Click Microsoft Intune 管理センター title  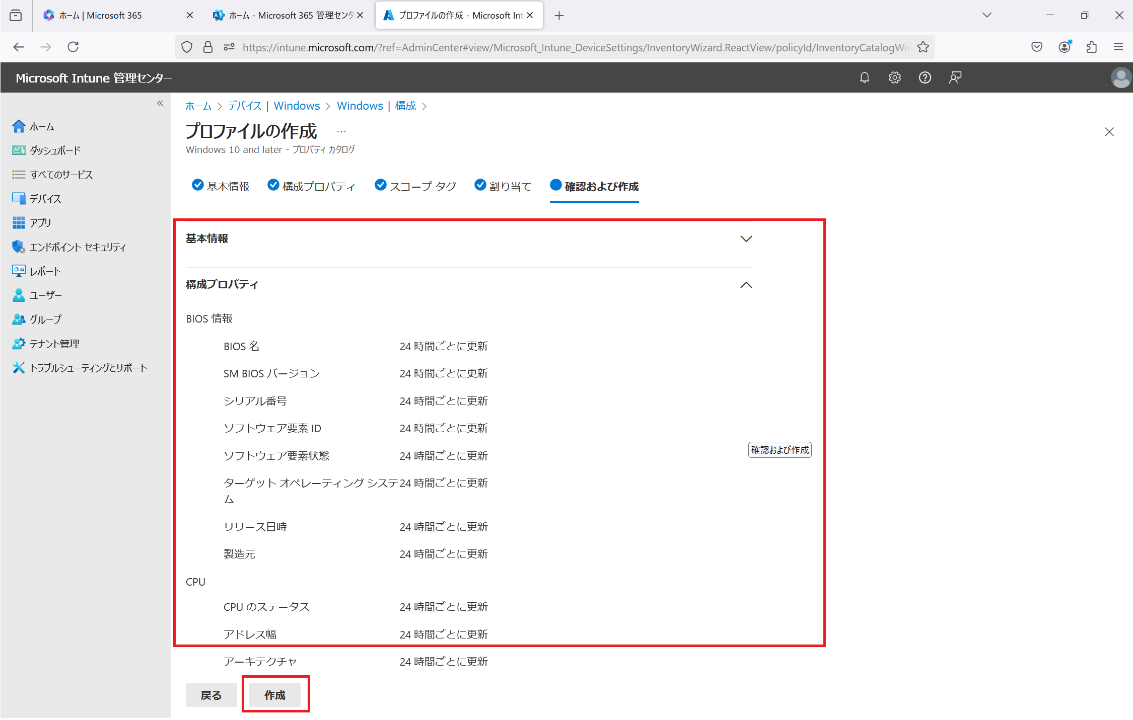click(x=94, y=78)
